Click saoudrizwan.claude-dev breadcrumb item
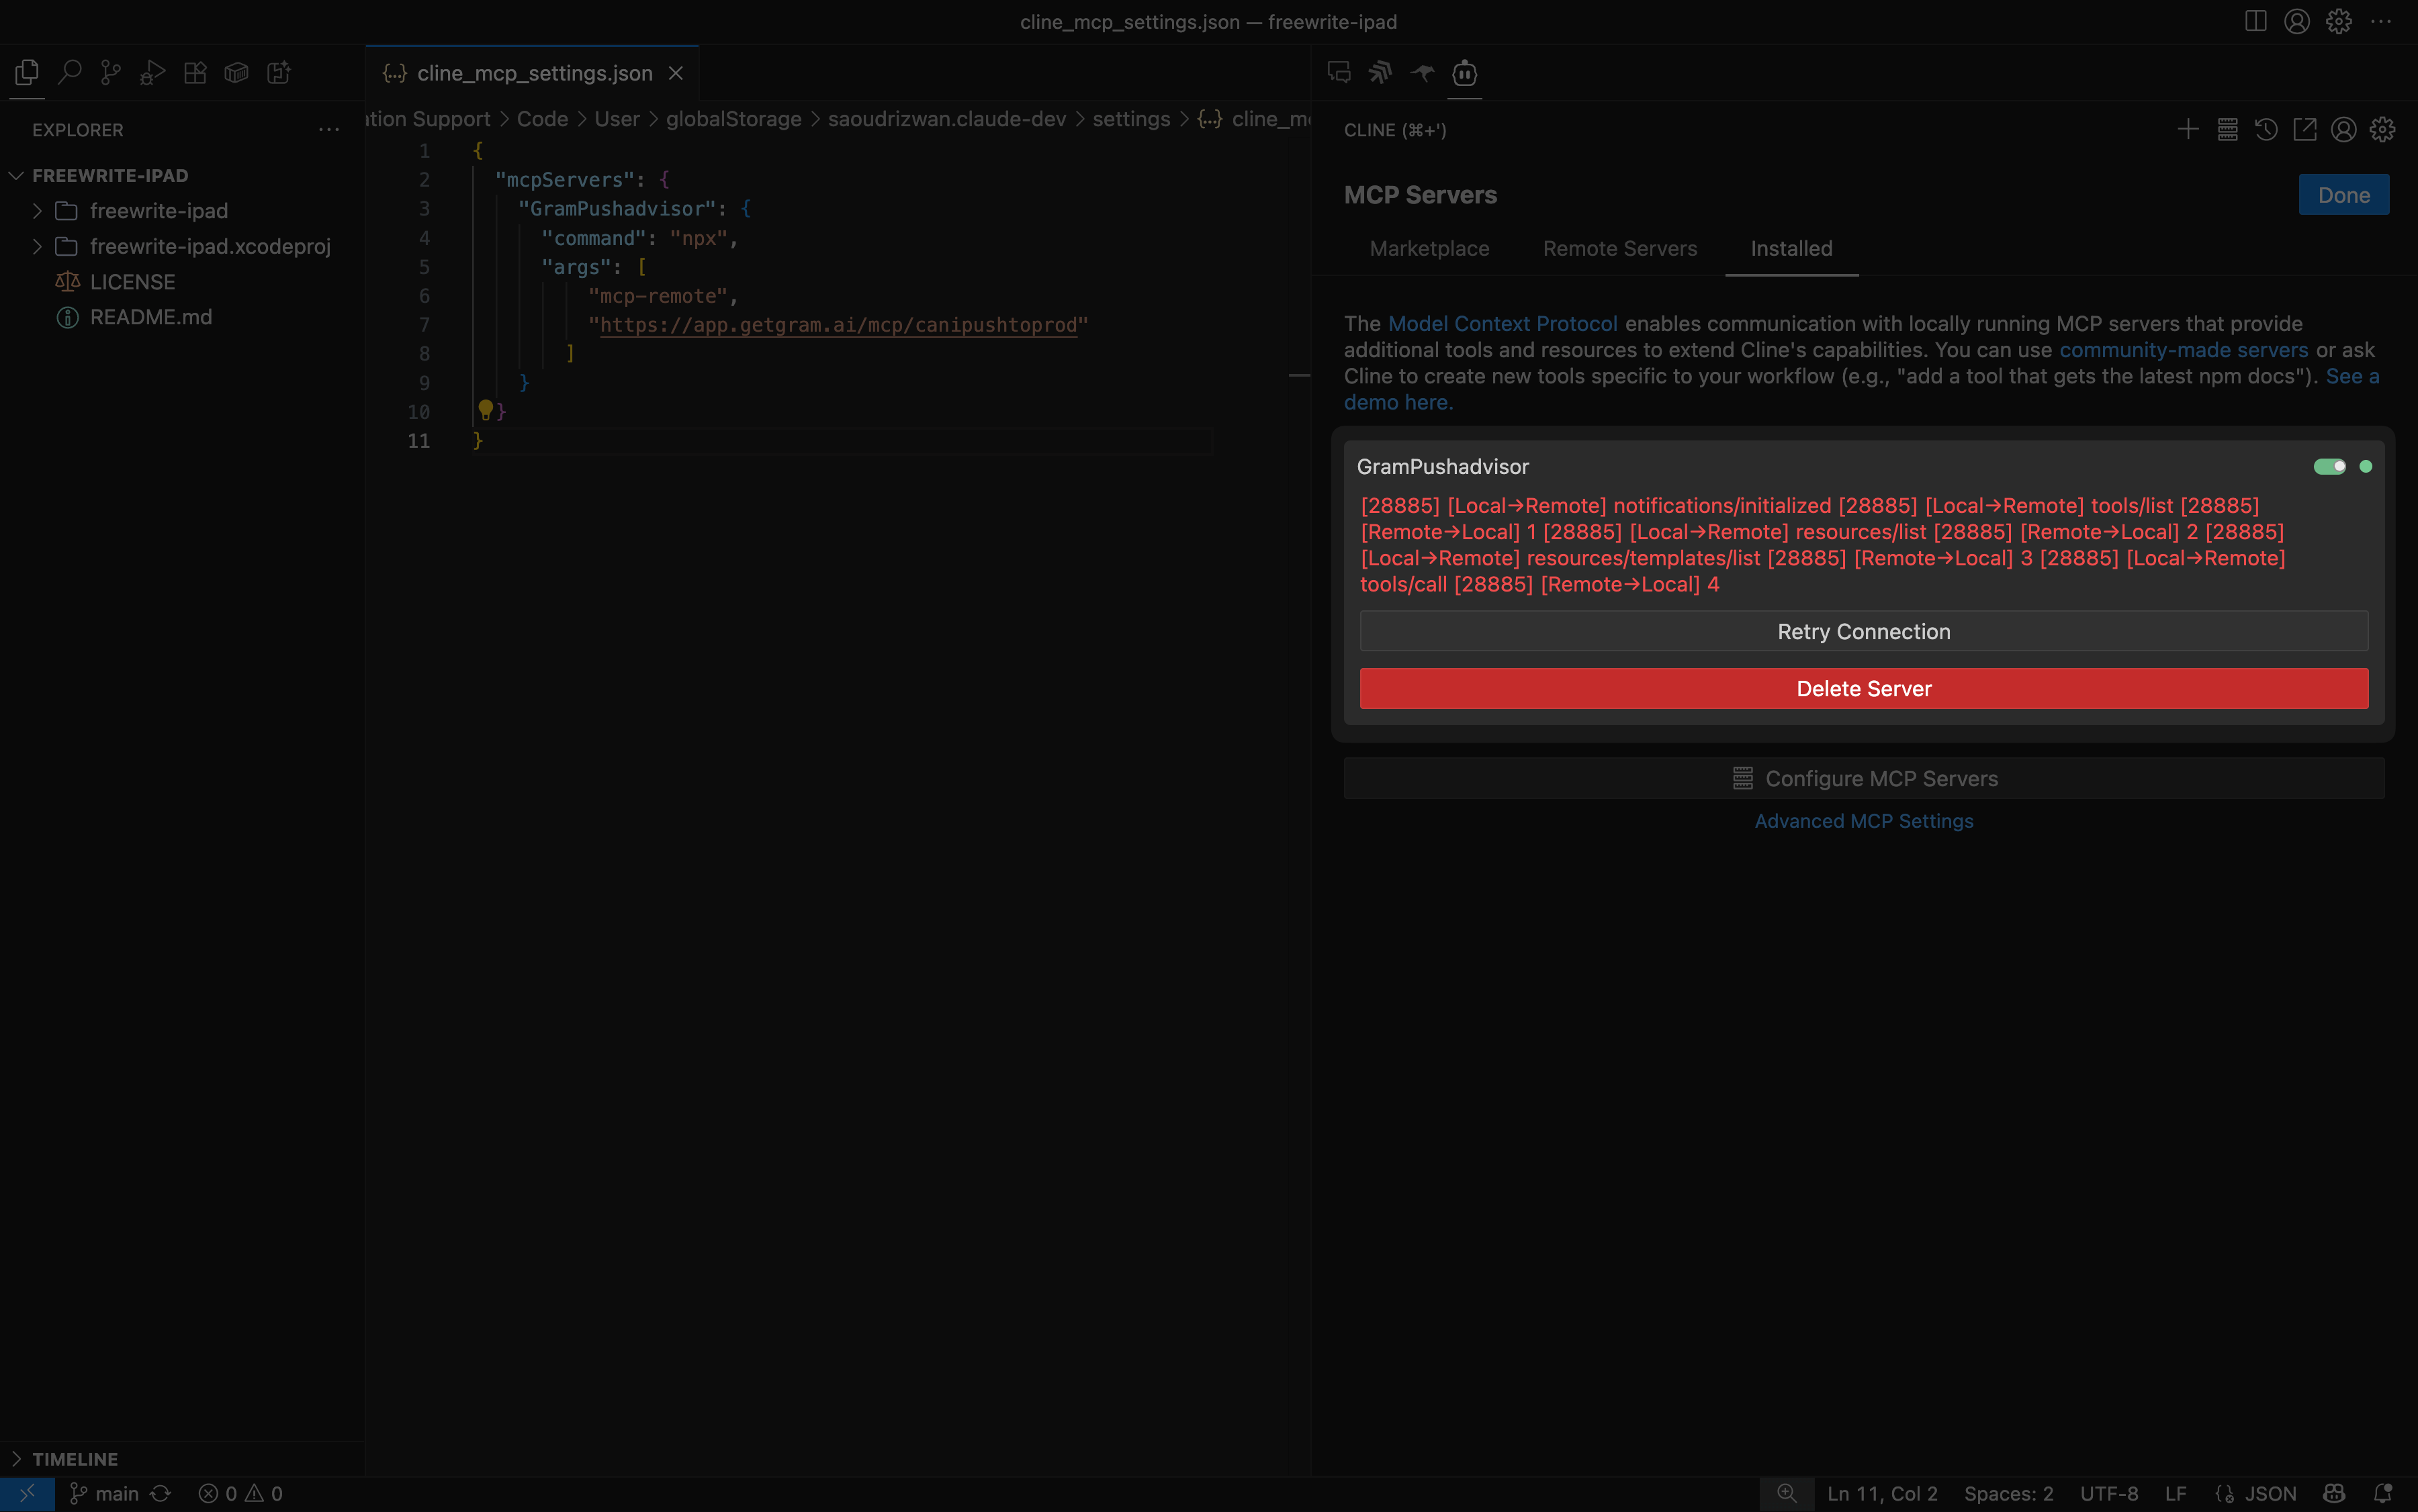 click(x=946, y=119)
